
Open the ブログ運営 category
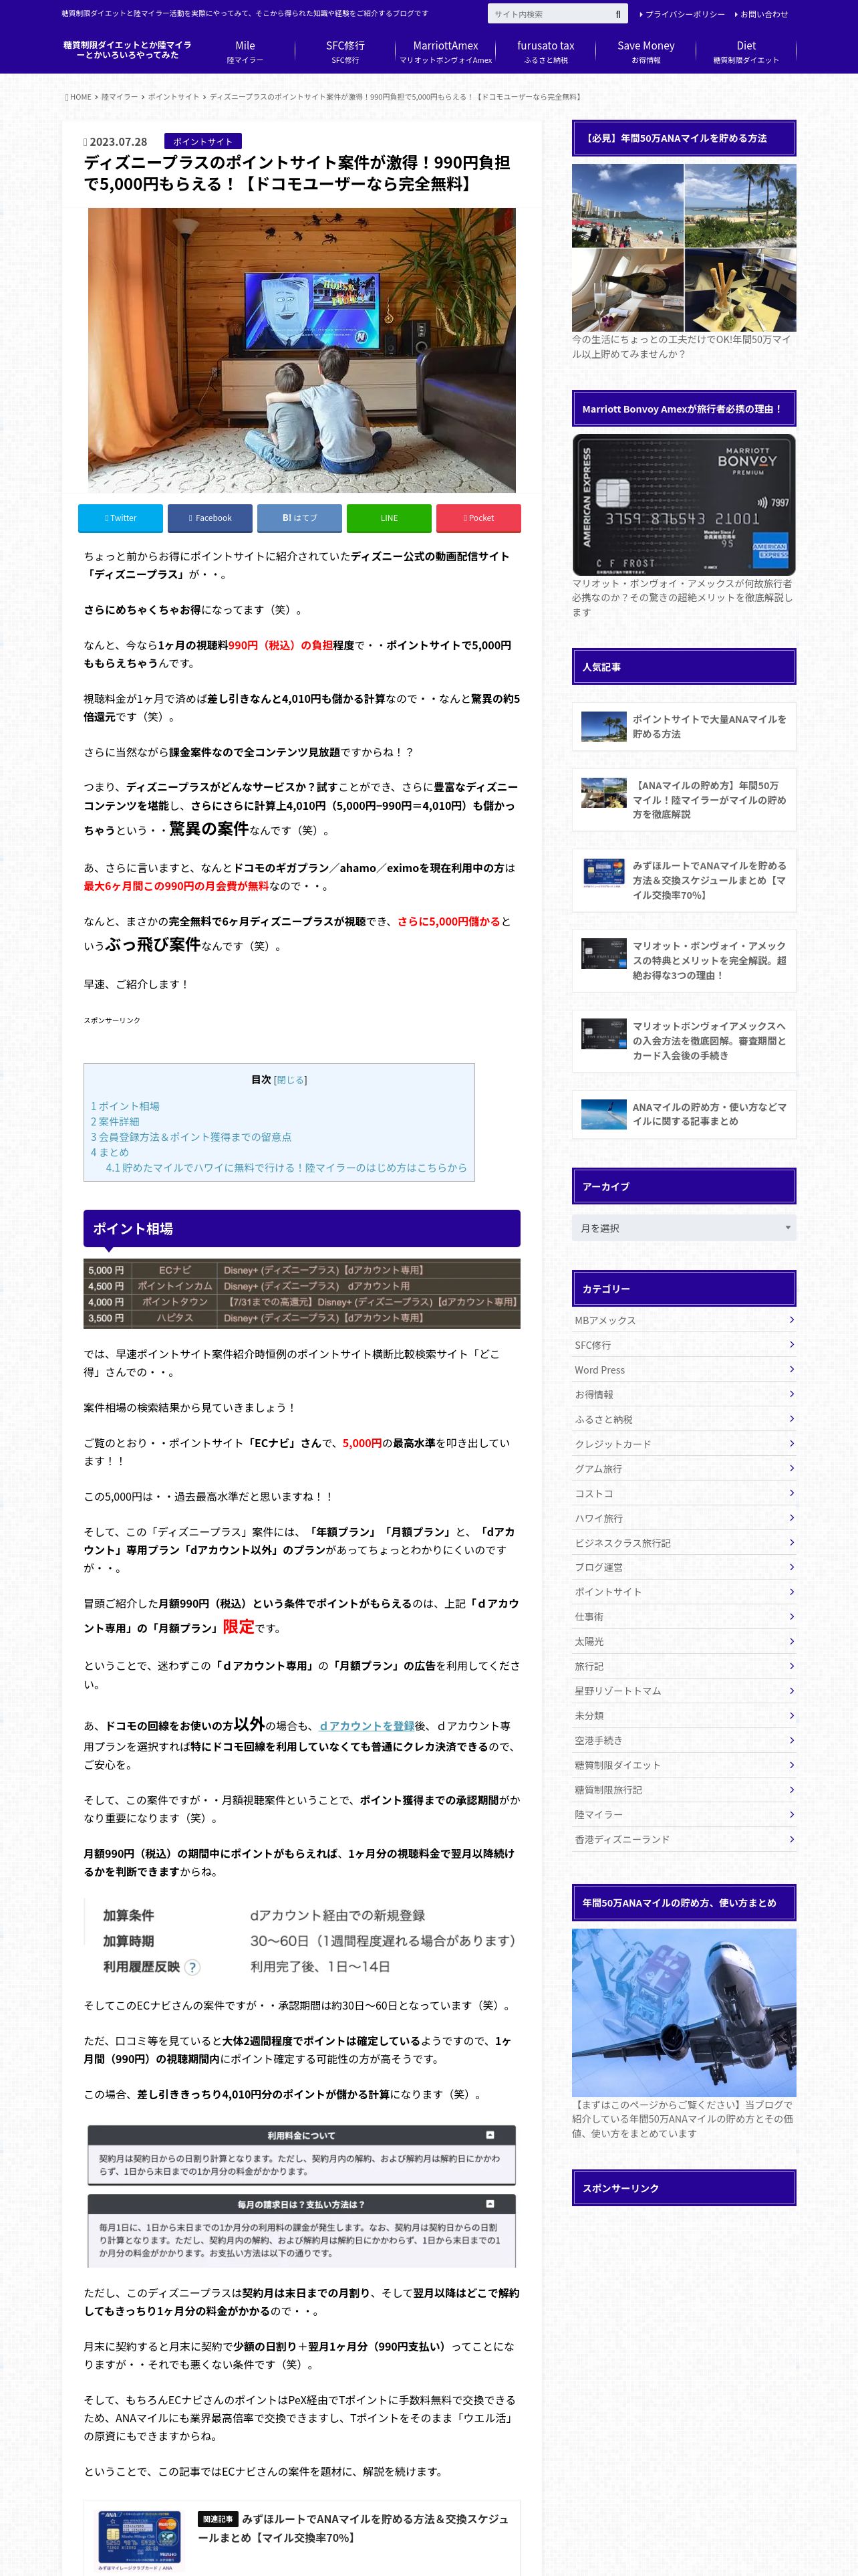coord(683,1567)
